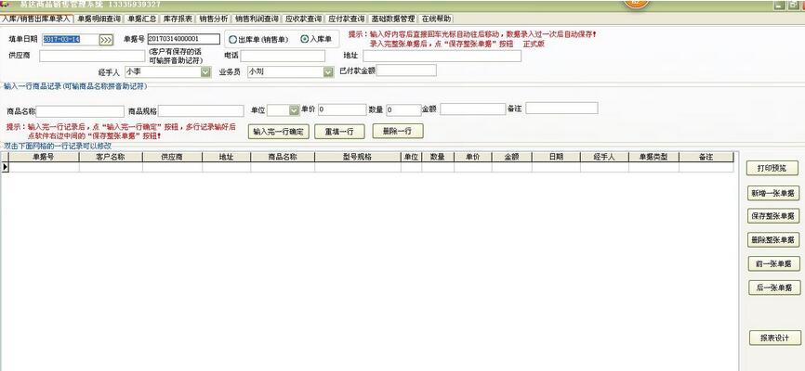
Task: Open the 基础数据管理 tab
Action: pos(393,19)
